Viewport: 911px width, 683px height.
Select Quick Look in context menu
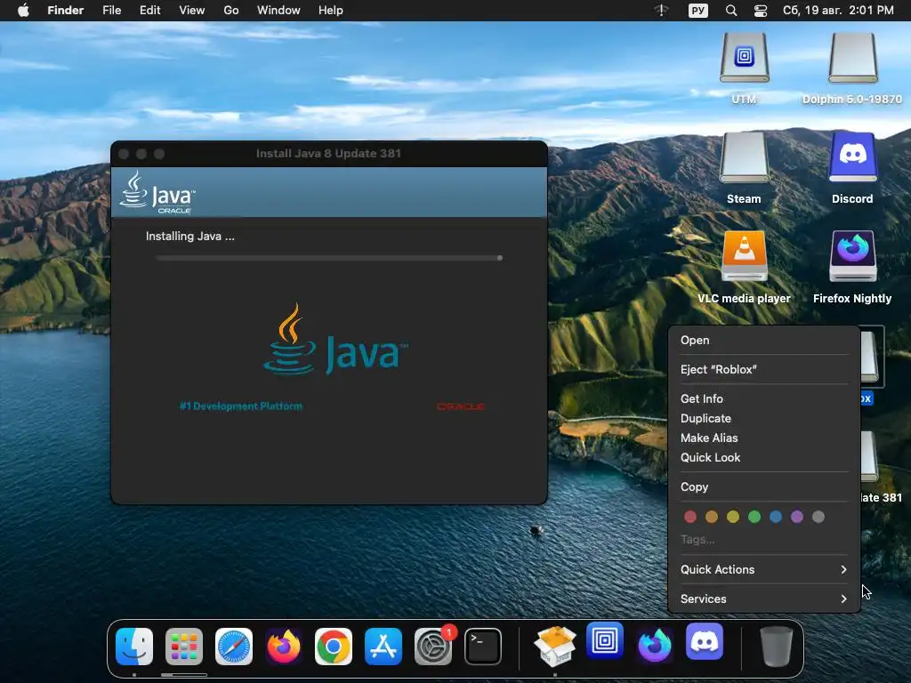click(x=763, y=458)
